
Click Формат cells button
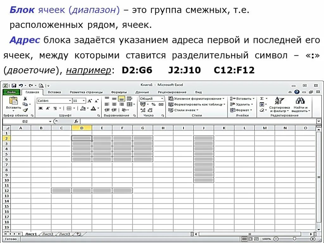click(x=241, y=110)
